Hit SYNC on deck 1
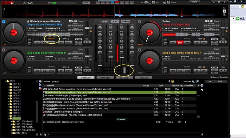 coord(51,43)
